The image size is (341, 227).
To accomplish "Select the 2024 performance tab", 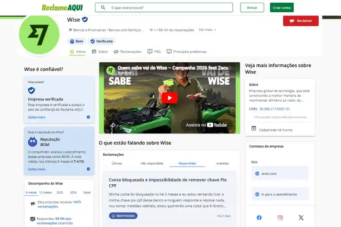I will coord(73,192).
